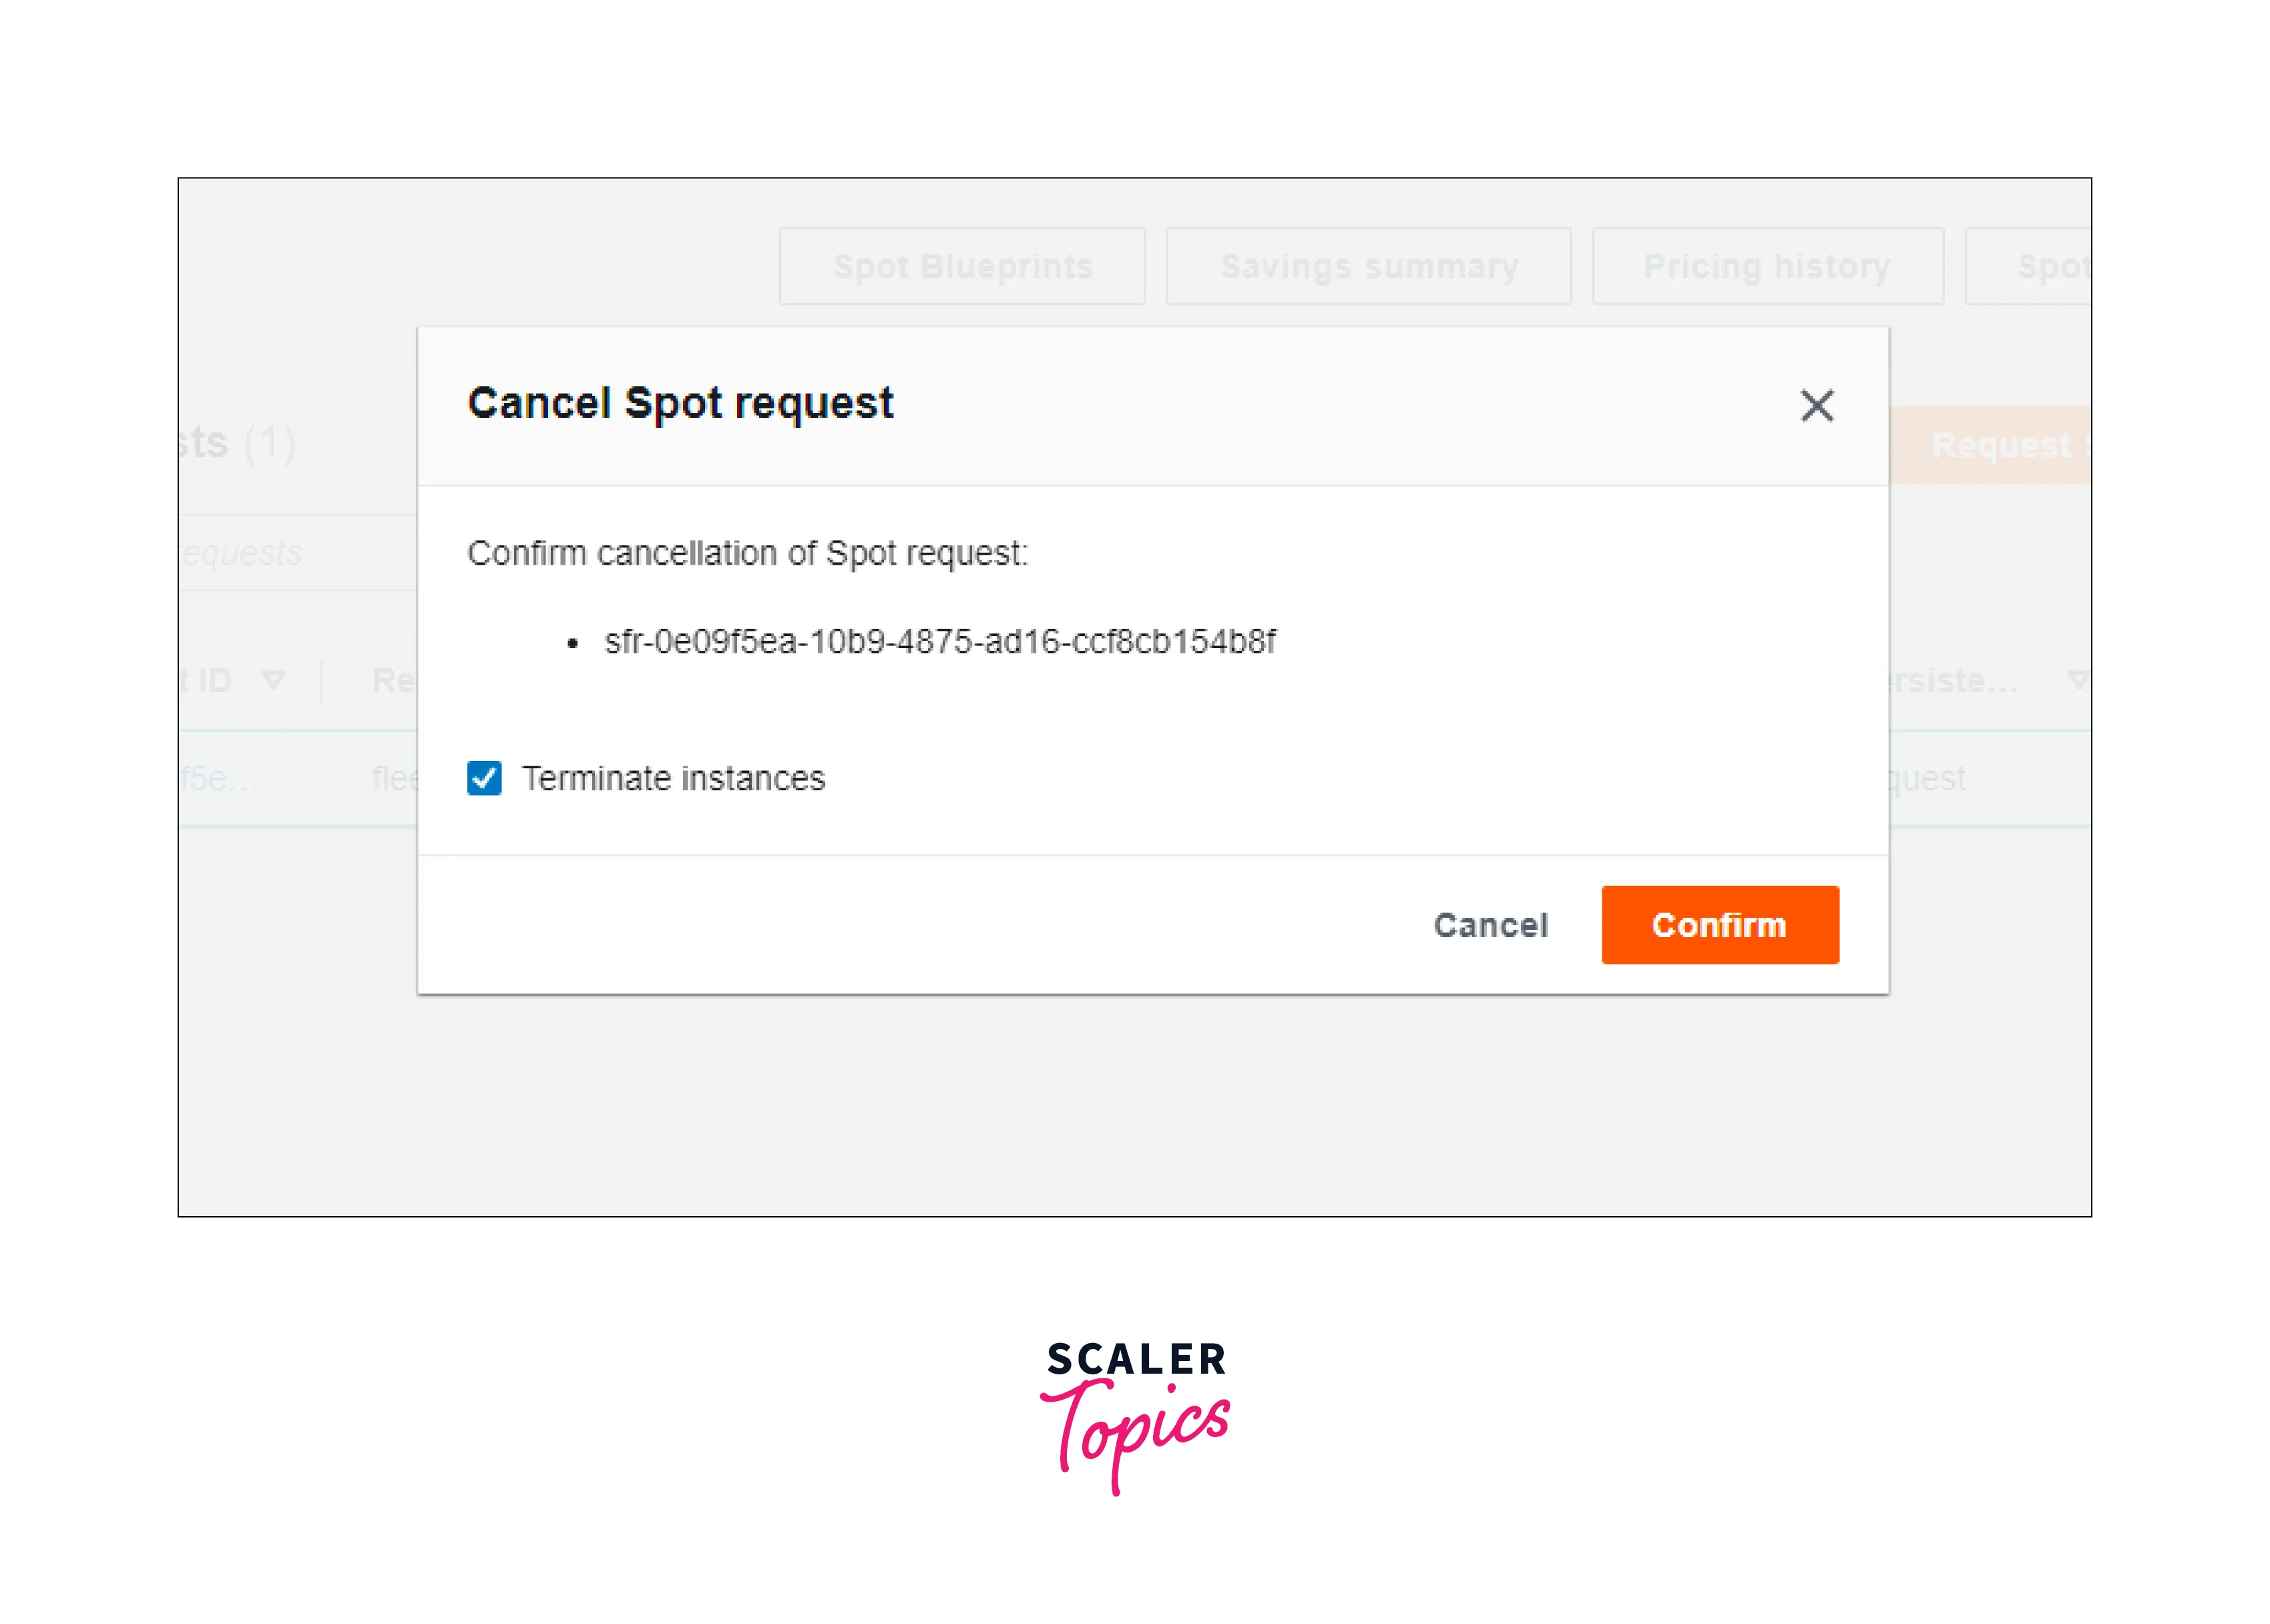The height and width of the screenshot is (1624, 2270).
Task: Open the Savings summary
Action: [x=1368, y=266]
